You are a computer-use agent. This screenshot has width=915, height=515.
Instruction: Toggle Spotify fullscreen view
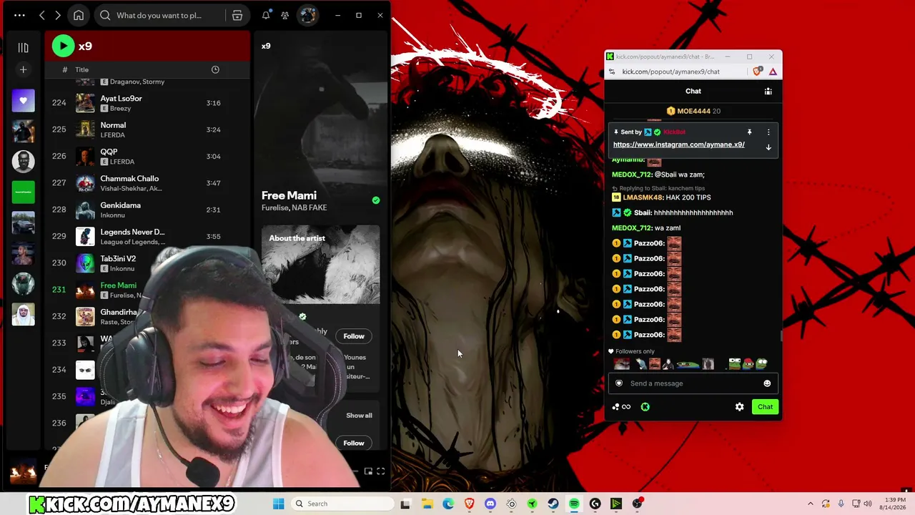point(381,471)
